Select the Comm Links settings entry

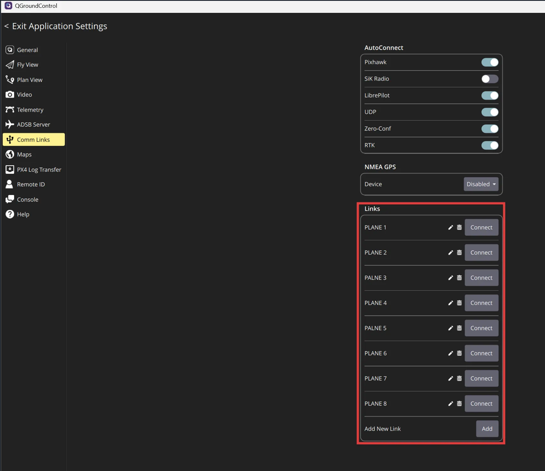click(33, 140)
